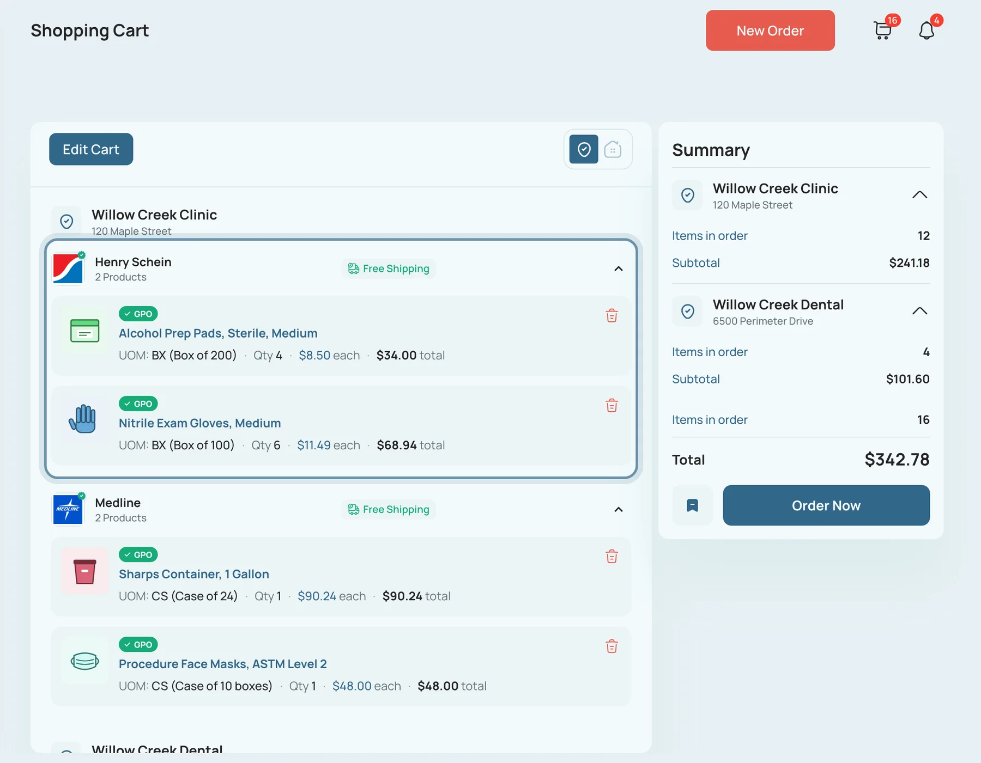The height and width of the screenshot is (763, 981).
Task: Collapse Willow Creek Dental in Summary
Action: click(919, 311)
